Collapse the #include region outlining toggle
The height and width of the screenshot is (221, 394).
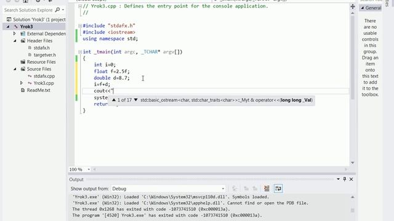coord(80,26)
